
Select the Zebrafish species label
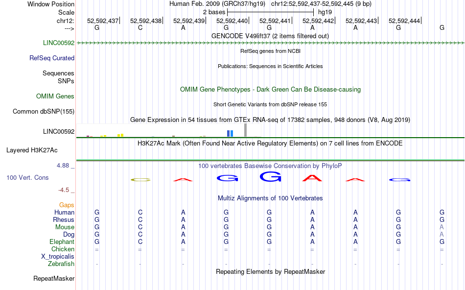61,264
